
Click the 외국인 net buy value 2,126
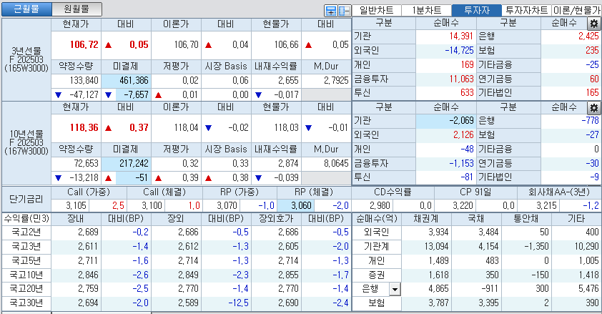[x=463, y=134]
